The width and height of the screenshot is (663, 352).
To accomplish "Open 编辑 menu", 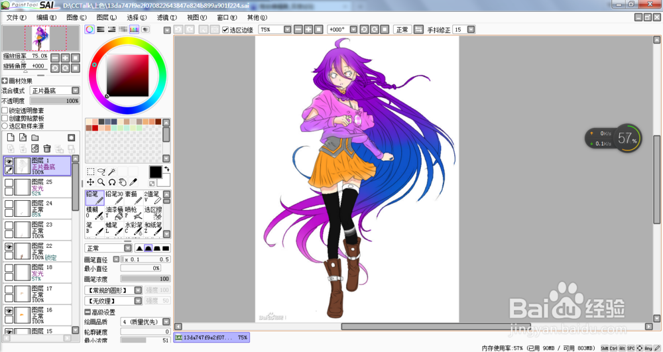I will click(46, 17).
